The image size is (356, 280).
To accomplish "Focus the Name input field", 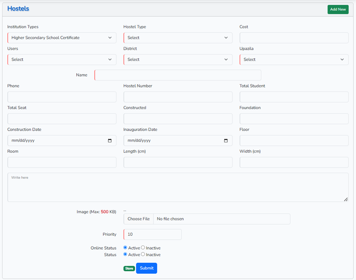I will (x=178, y=75).
